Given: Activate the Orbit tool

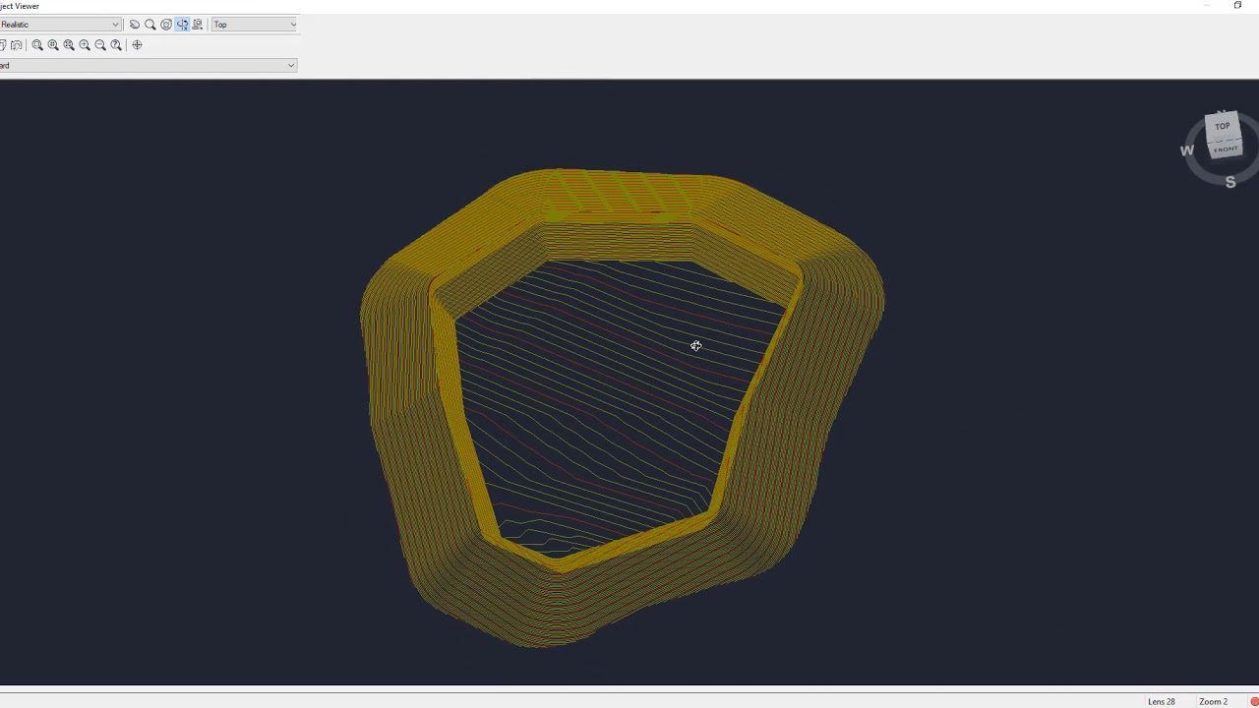Looking at the screenshot, I should pos(166,25).
